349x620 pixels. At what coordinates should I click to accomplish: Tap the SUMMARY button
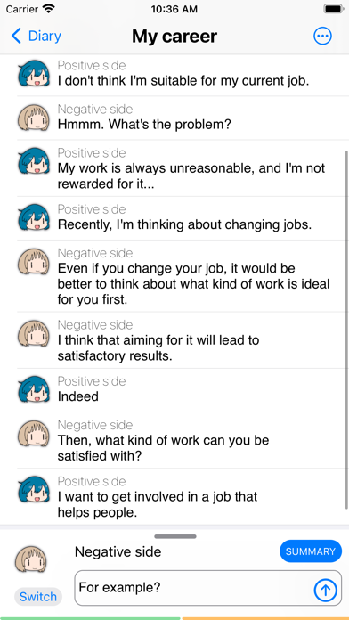[x=311, y=551]
